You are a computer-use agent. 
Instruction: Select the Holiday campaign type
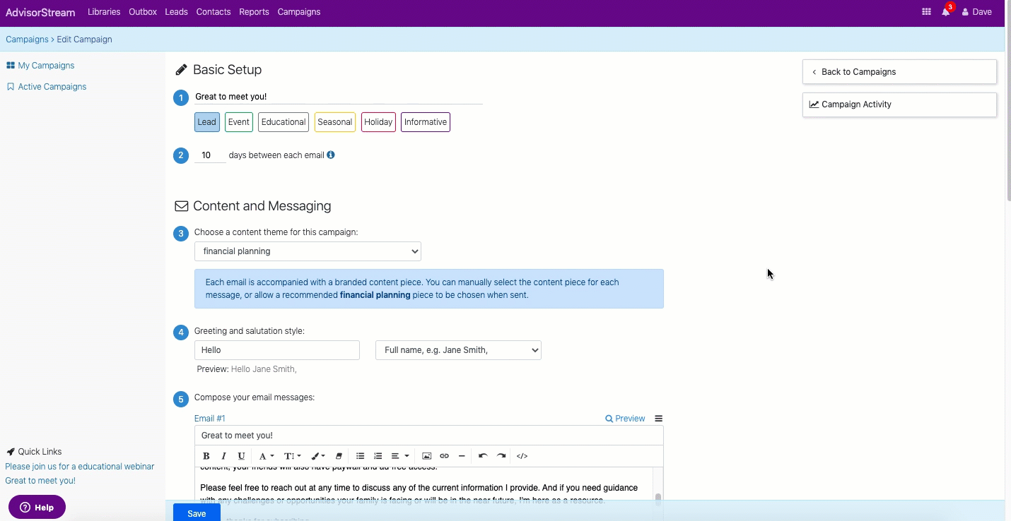tap(378, 122)
